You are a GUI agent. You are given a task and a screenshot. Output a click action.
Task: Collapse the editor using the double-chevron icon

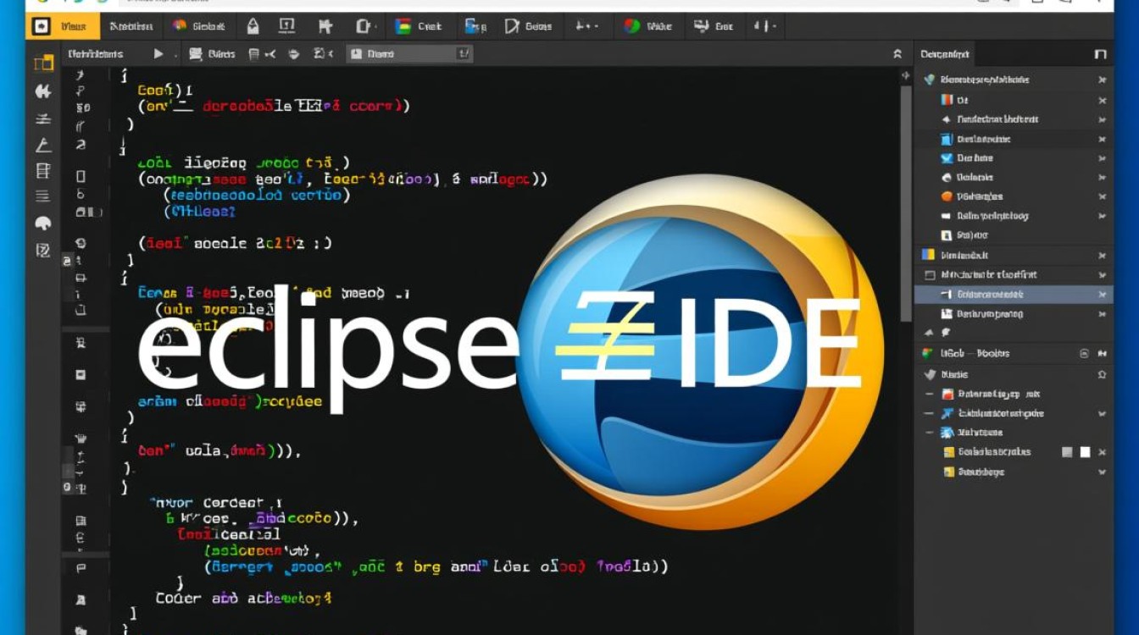pyautogui.click(x=897, y=54)
